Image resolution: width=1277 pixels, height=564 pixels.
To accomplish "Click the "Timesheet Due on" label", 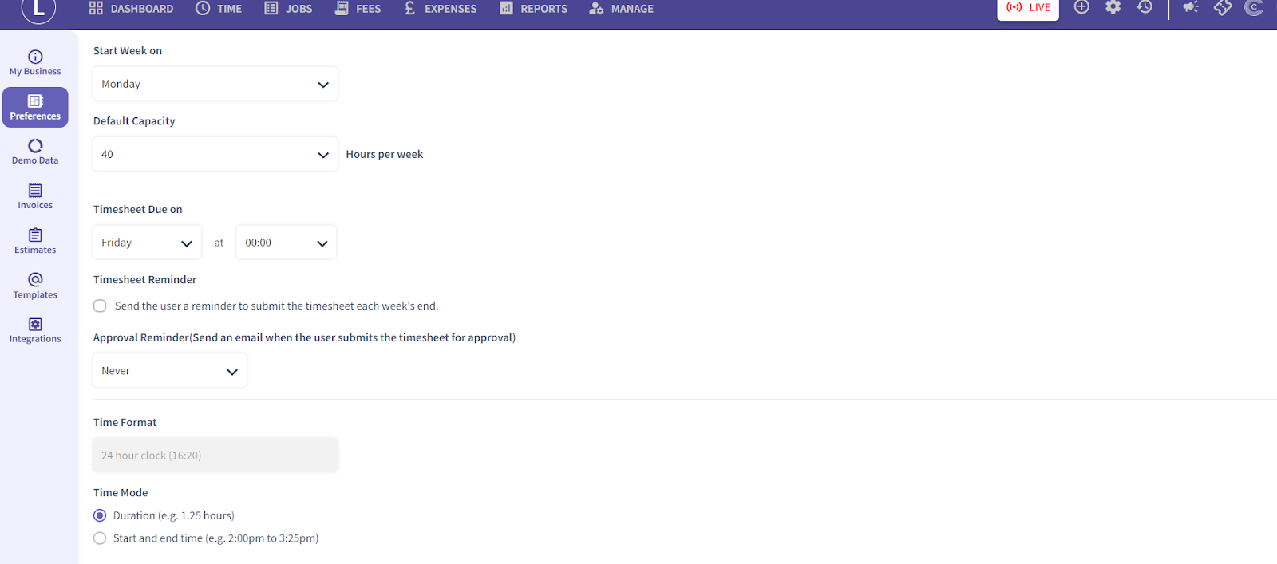I will 138,210.
